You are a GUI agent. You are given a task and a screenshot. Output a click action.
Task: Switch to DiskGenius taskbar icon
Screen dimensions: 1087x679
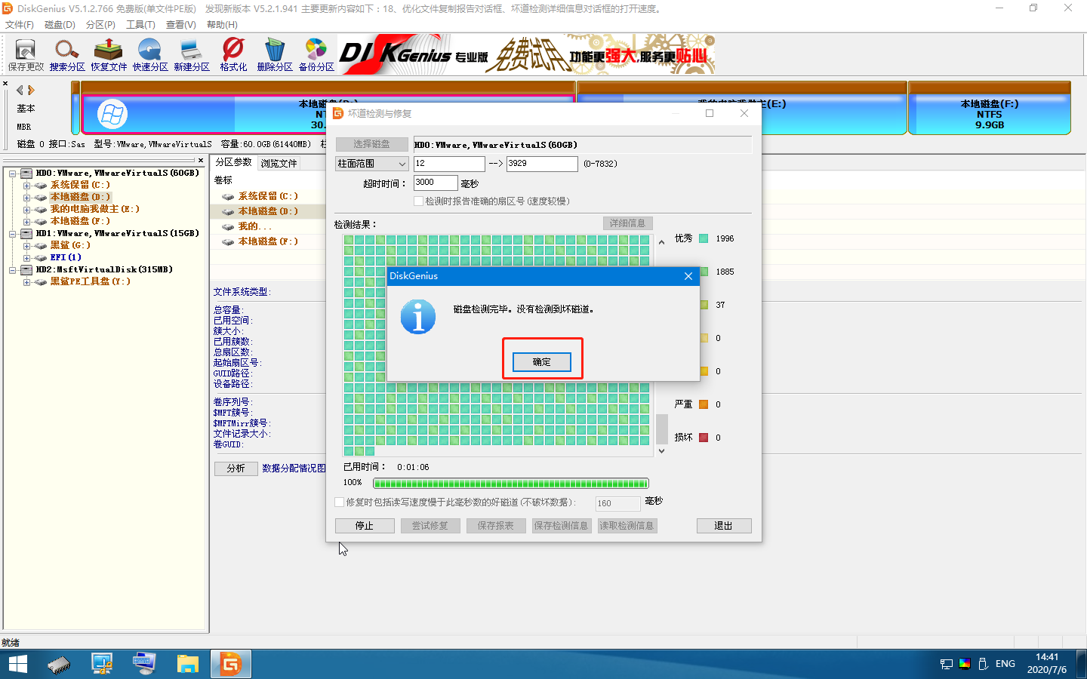(230, 664)
